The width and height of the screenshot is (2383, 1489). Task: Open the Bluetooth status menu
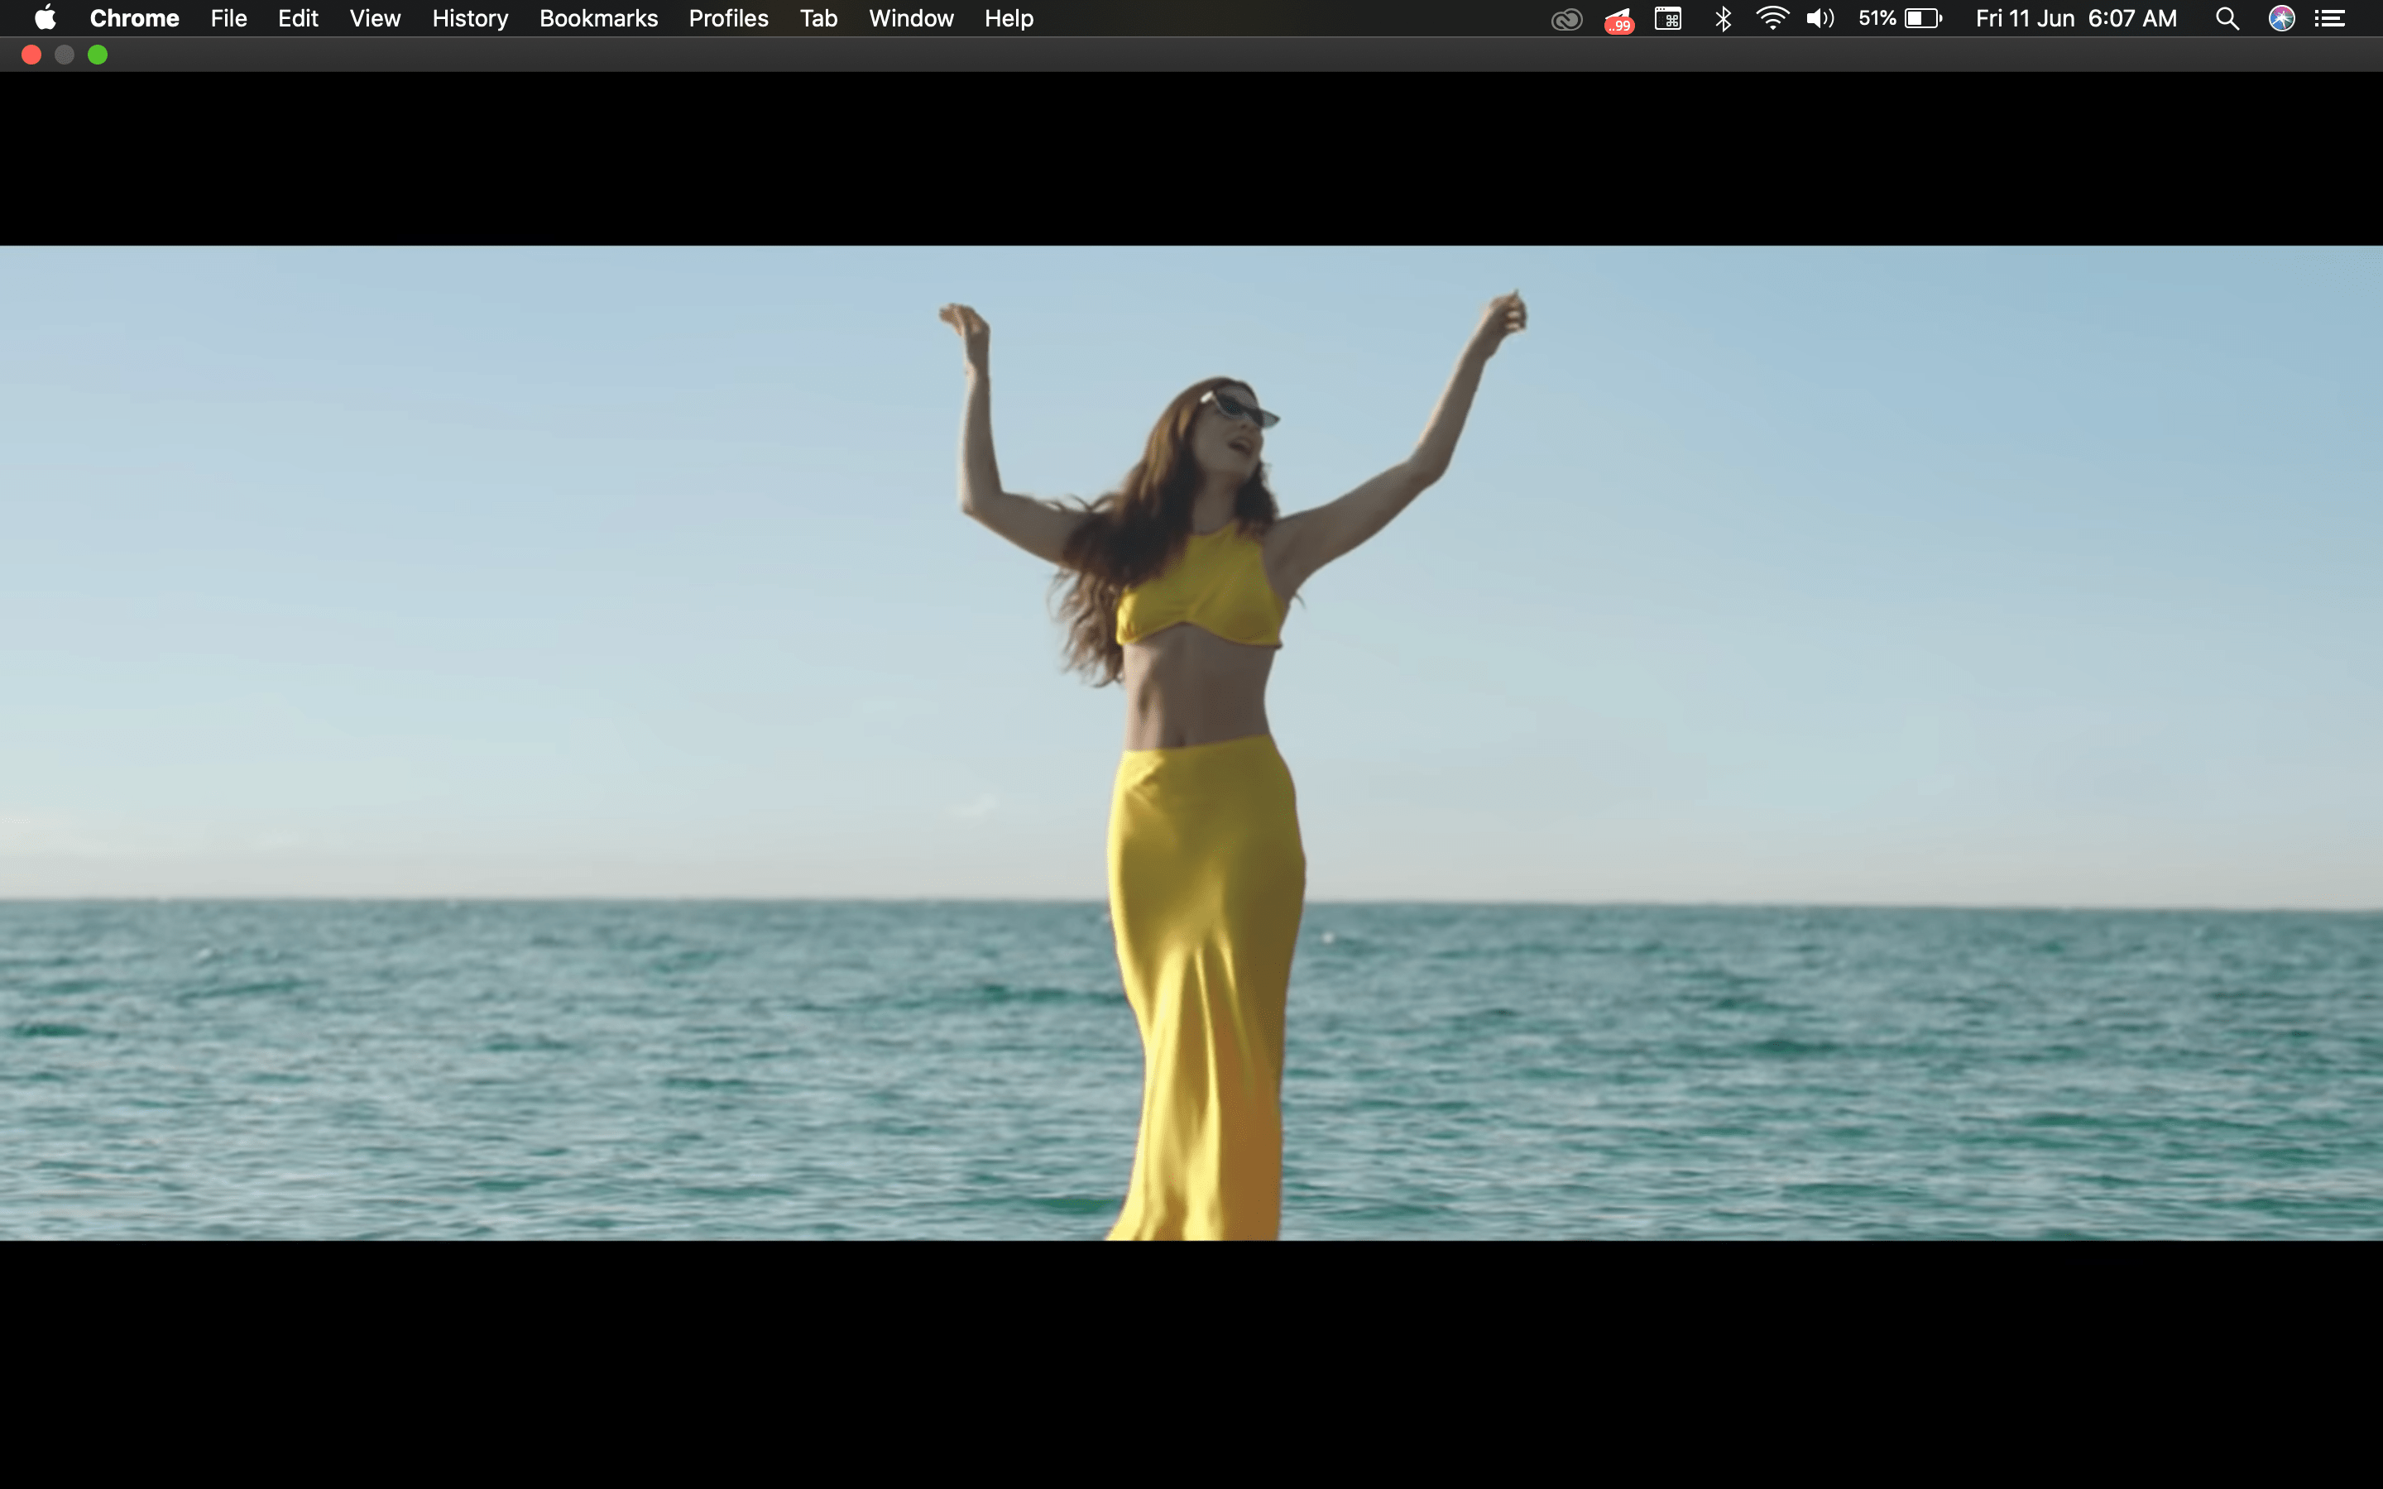coord(1724,19)
